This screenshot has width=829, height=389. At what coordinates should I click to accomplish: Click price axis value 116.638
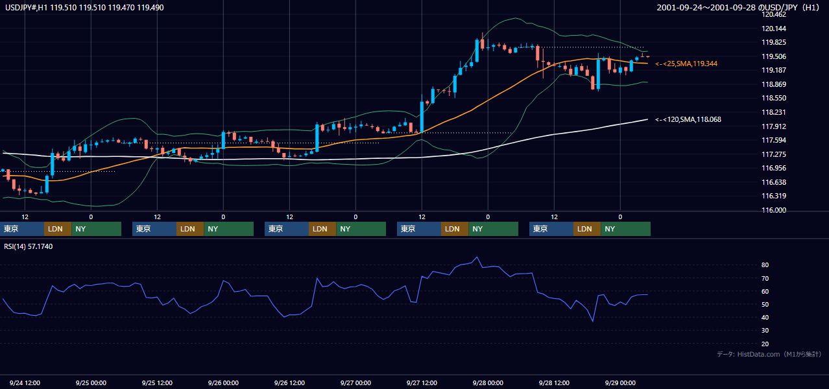[775, 182]
